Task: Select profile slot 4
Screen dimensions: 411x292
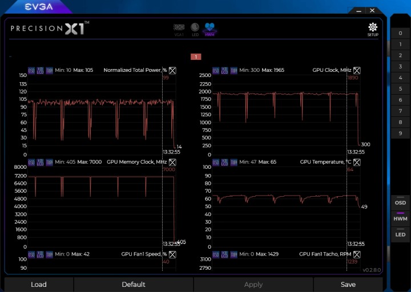Action: [x=400, y=78]
